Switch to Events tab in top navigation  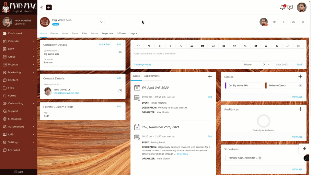click(x=54, y=33)
